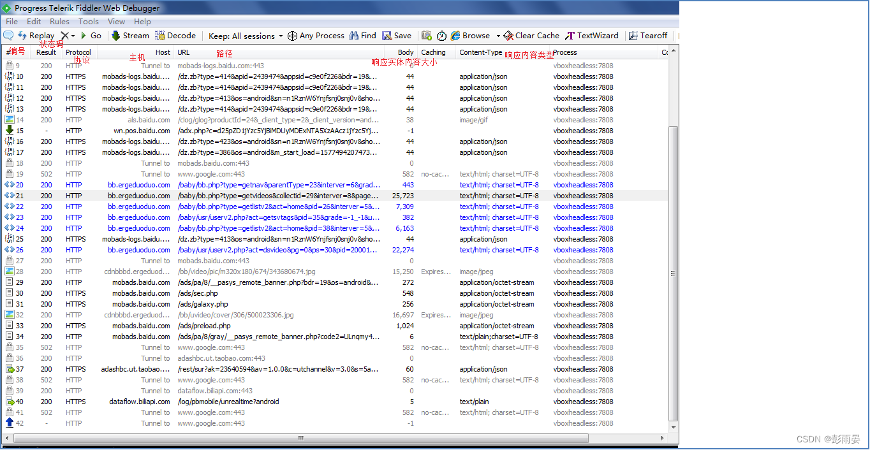
Task: Open Find sessions with binoculars icon
Action: pyautogui.click(x=362, y=36)
